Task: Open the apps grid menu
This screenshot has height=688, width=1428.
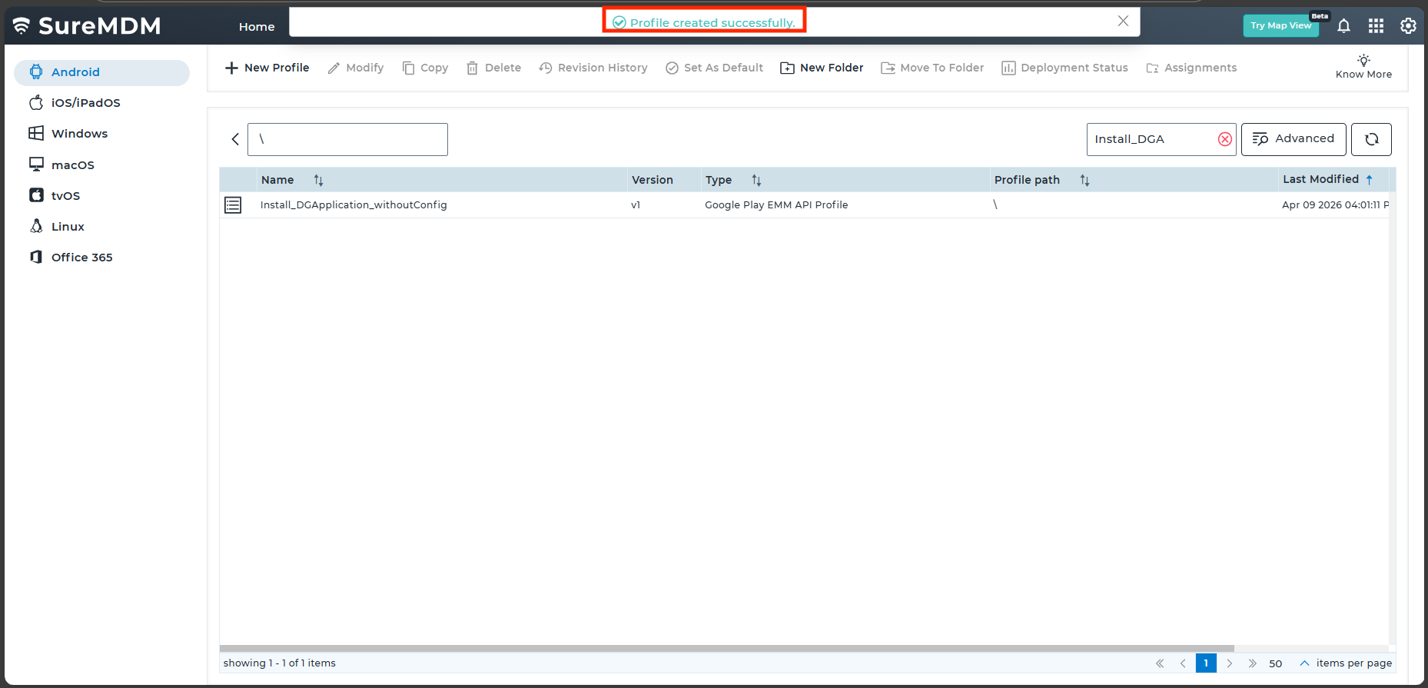Action: click(1376, 26)
